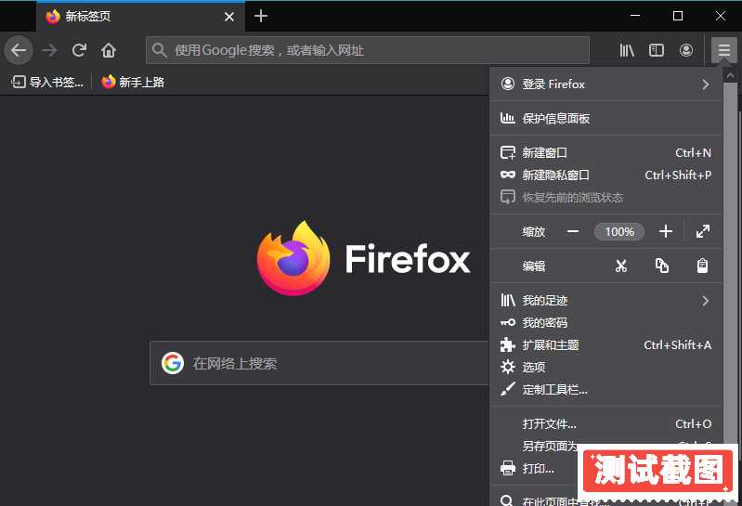
Task: Click the Paste clipboard icon
Action: coord(703,266)
